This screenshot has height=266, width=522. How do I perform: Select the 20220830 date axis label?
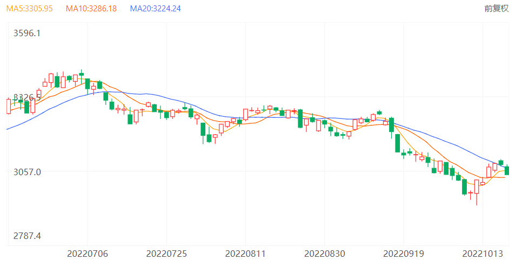(325, 254)
